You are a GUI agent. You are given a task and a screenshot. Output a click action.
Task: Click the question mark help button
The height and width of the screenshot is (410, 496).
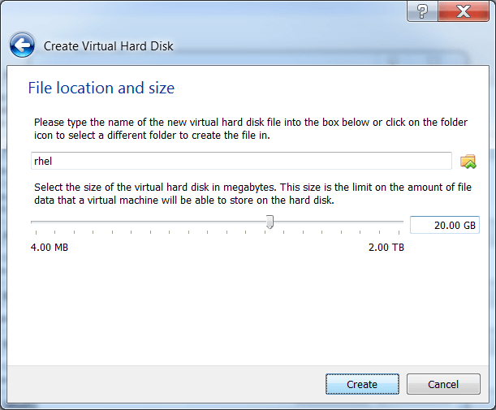click(423, 11)
